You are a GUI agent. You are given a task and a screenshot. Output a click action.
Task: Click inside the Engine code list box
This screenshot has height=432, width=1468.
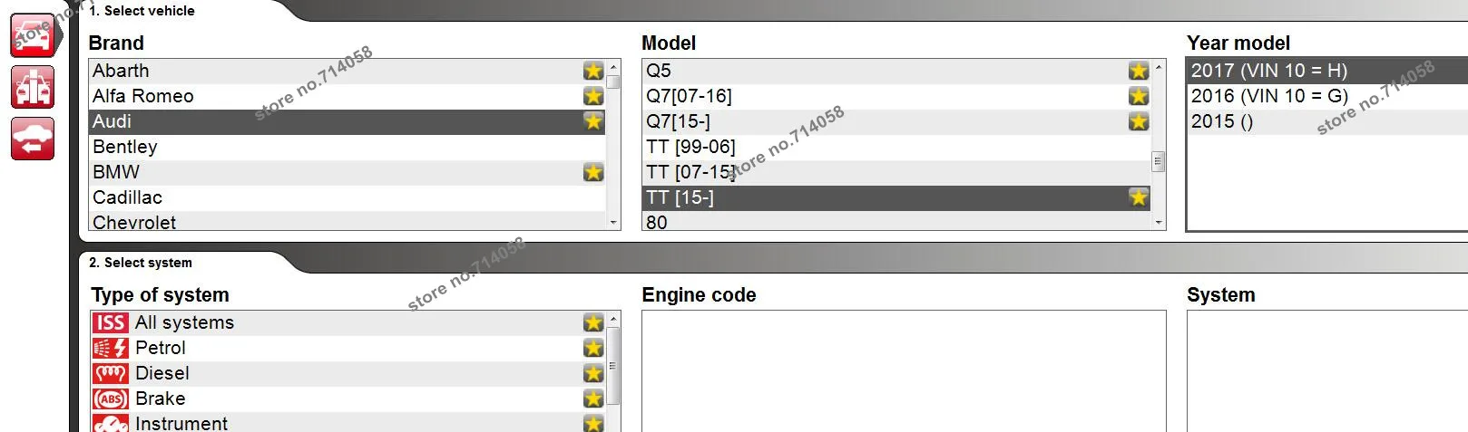tap(904, 371)
